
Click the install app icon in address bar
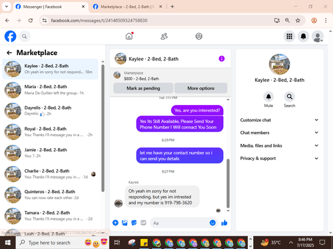[x=276, y=21]
